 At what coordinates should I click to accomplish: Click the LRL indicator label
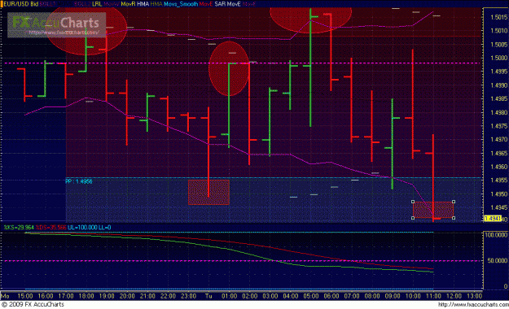click(97, 4)
